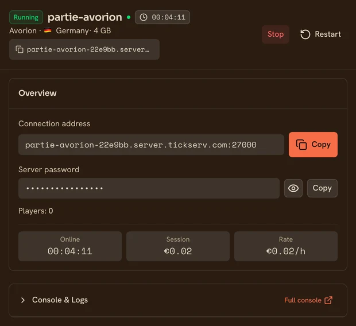The width and height of the screenshot is (356, 326).
Task: Copy the server password
Action: pos(322,188)
